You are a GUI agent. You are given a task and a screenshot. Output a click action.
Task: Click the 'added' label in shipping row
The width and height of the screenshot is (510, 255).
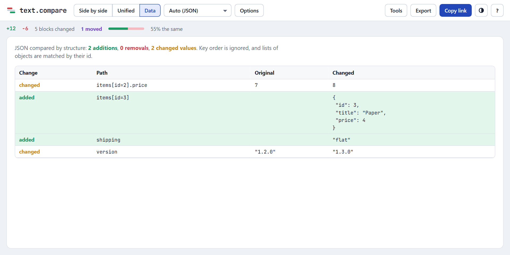[x=27, y=140]
